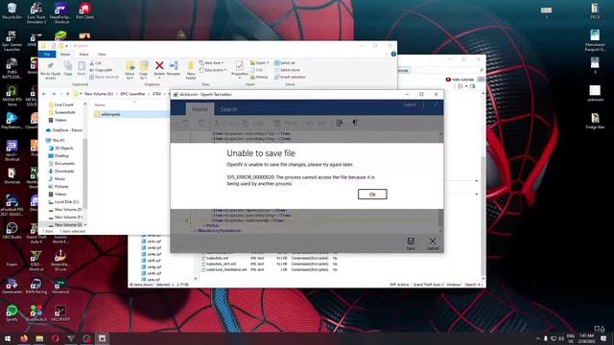Screen dimensions: 614x345
Task: Select the VALORANT desktop icon
Action: 60,313
